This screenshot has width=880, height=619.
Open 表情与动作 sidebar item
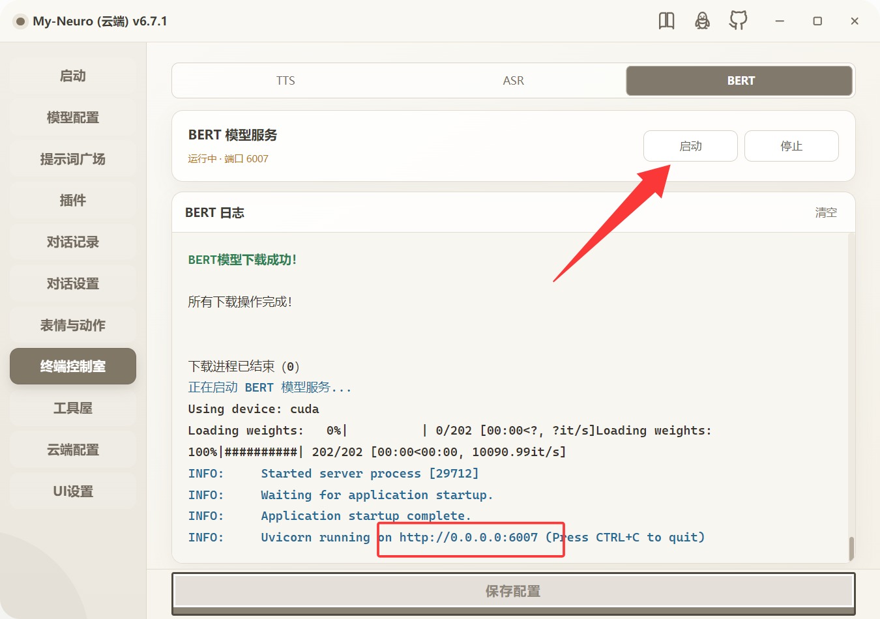(x=73, y=325)
